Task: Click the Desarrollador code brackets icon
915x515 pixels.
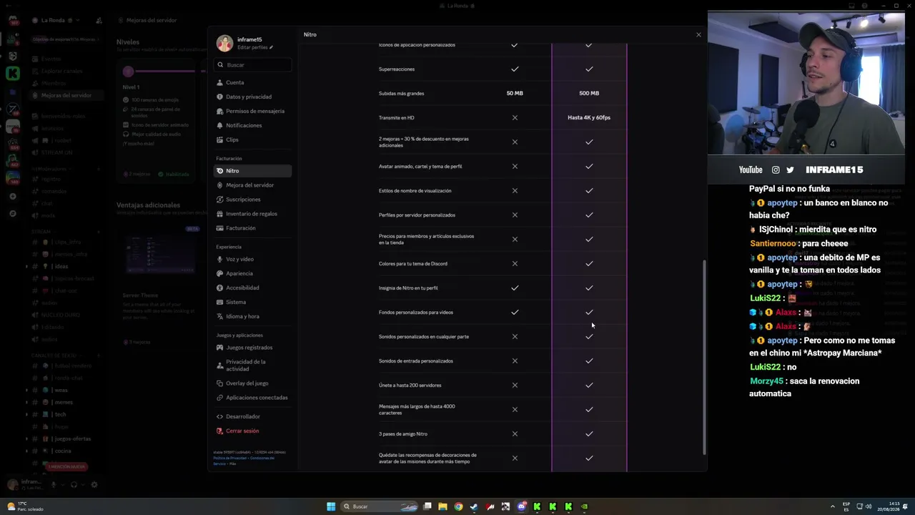Action: [x=220, y=416]
